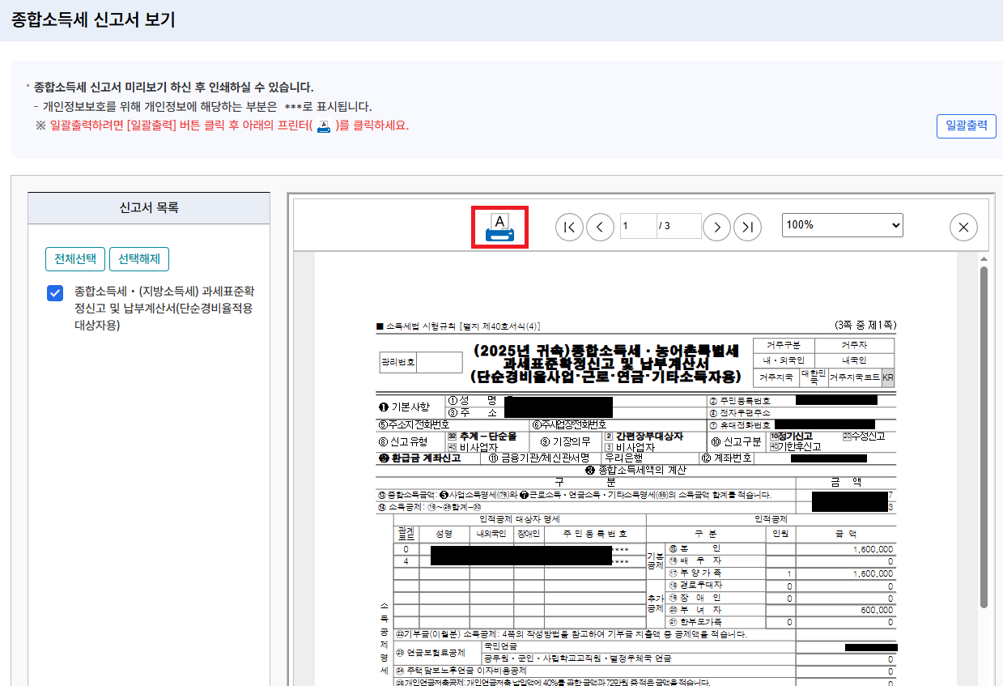This screenshot has width=1003, height=686.
Task: Click the 종합소득세 신고서 보기 page title
Action: (93, 19)
